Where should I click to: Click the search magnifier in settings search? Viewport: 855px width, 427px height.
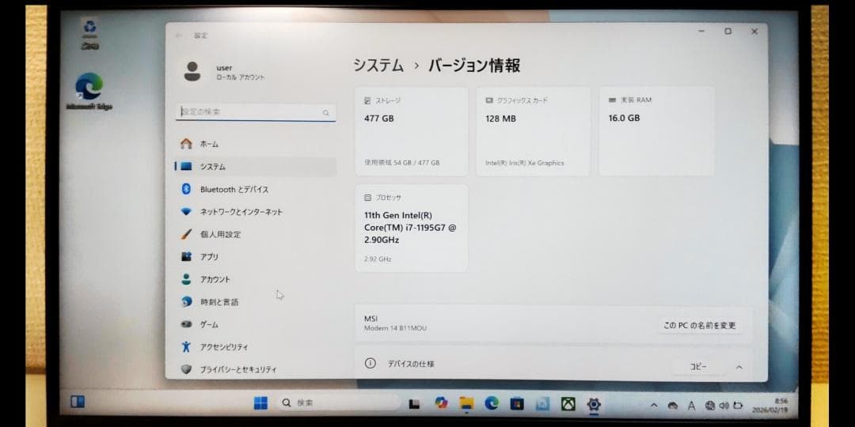(x=326, y=113)
